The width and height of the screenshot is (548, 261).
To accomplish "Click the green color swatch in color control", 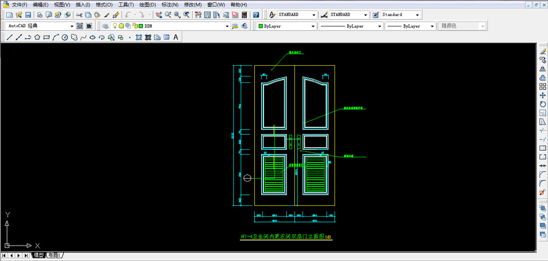I will pyautogui.click(x=261, y=26).
